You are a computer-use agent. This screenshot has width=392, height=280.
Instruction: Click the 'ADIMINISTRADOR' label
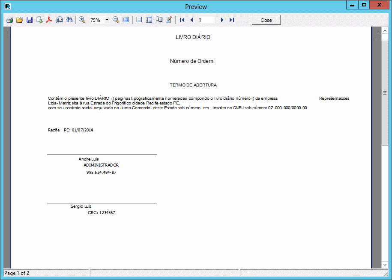coord(101,165)
